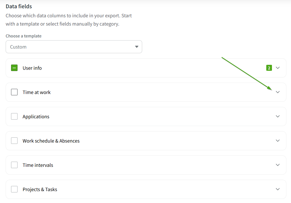Click the Custom template field
291x203 pixels.
74,47
